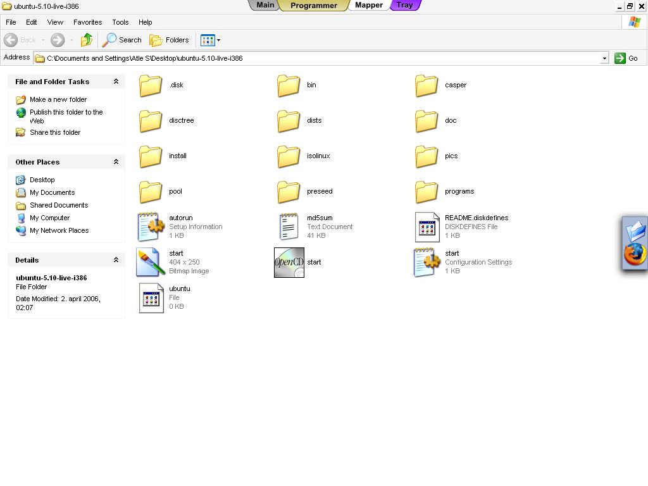
Task: Collapse the Details panel
Action: [x=116, y=259]
